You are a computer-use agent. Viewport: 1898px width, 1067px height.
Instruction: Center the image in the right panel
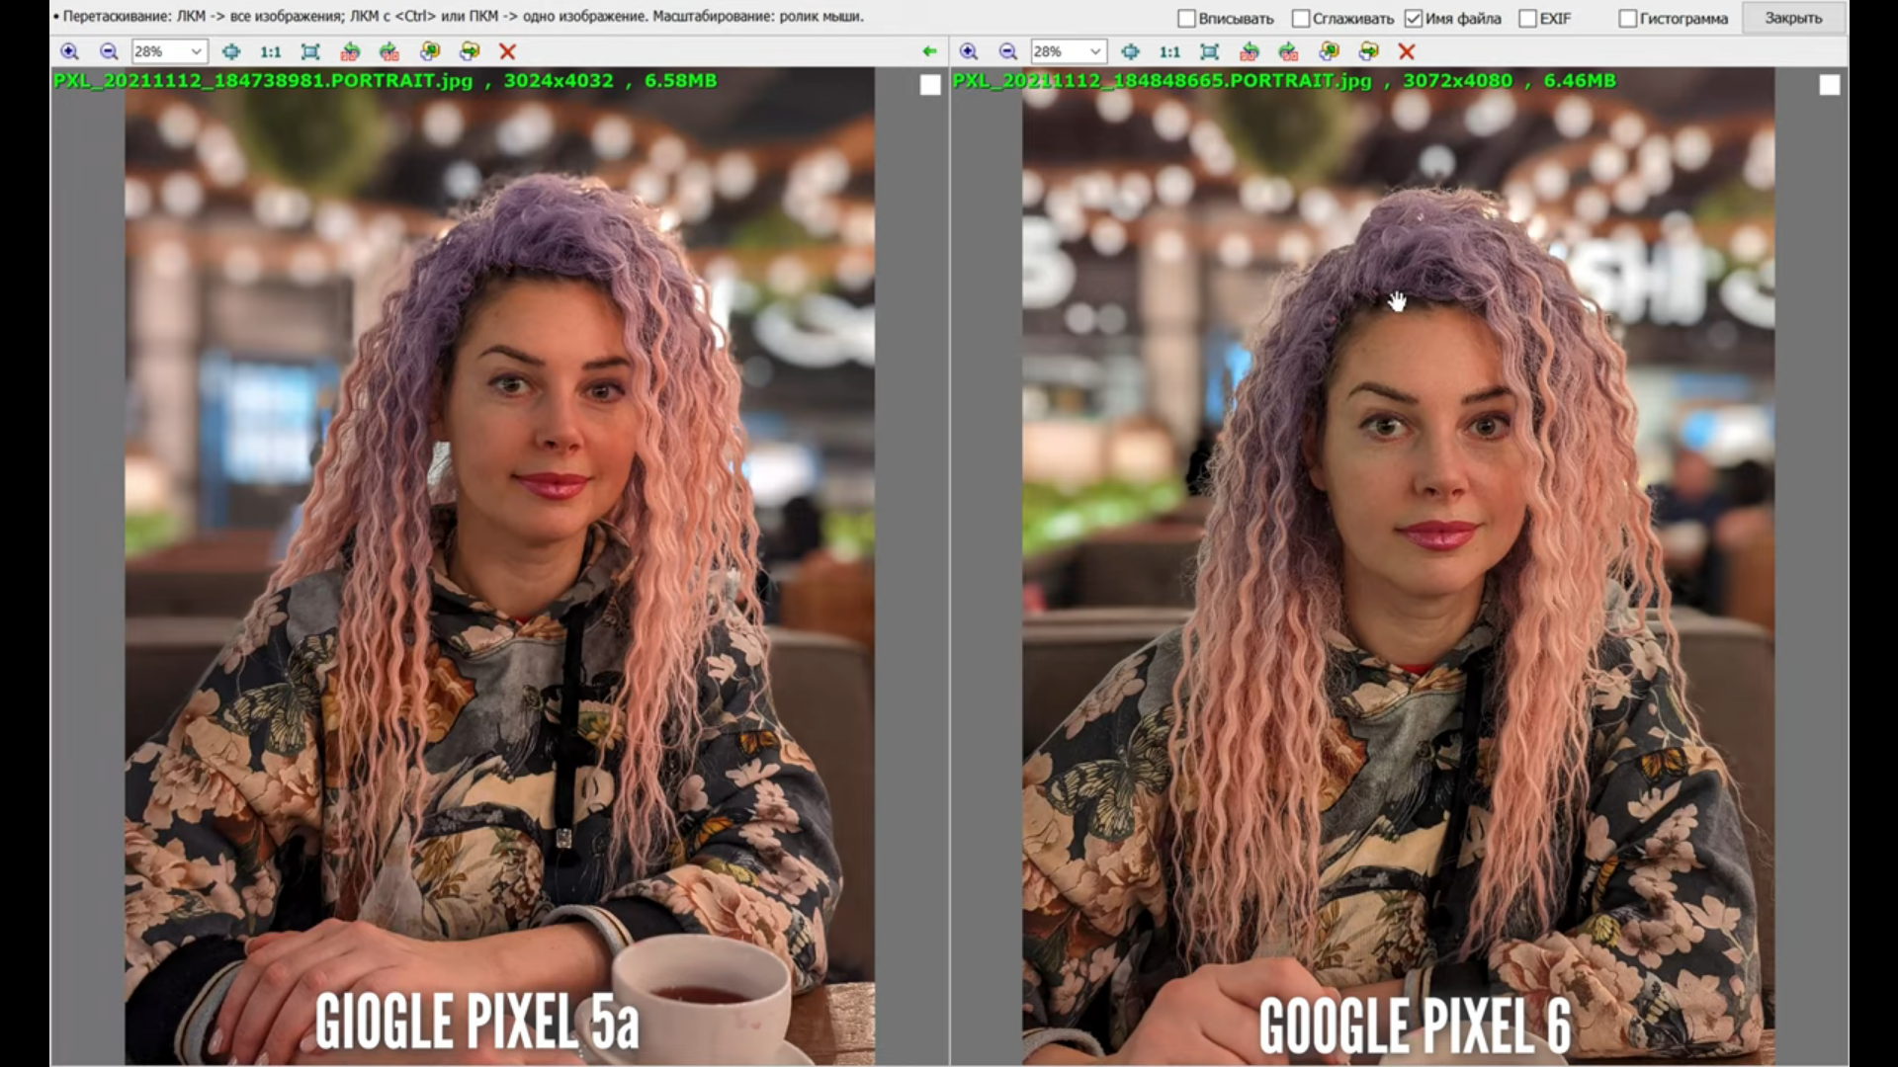pyautogui.click(x=1130, y=51)
